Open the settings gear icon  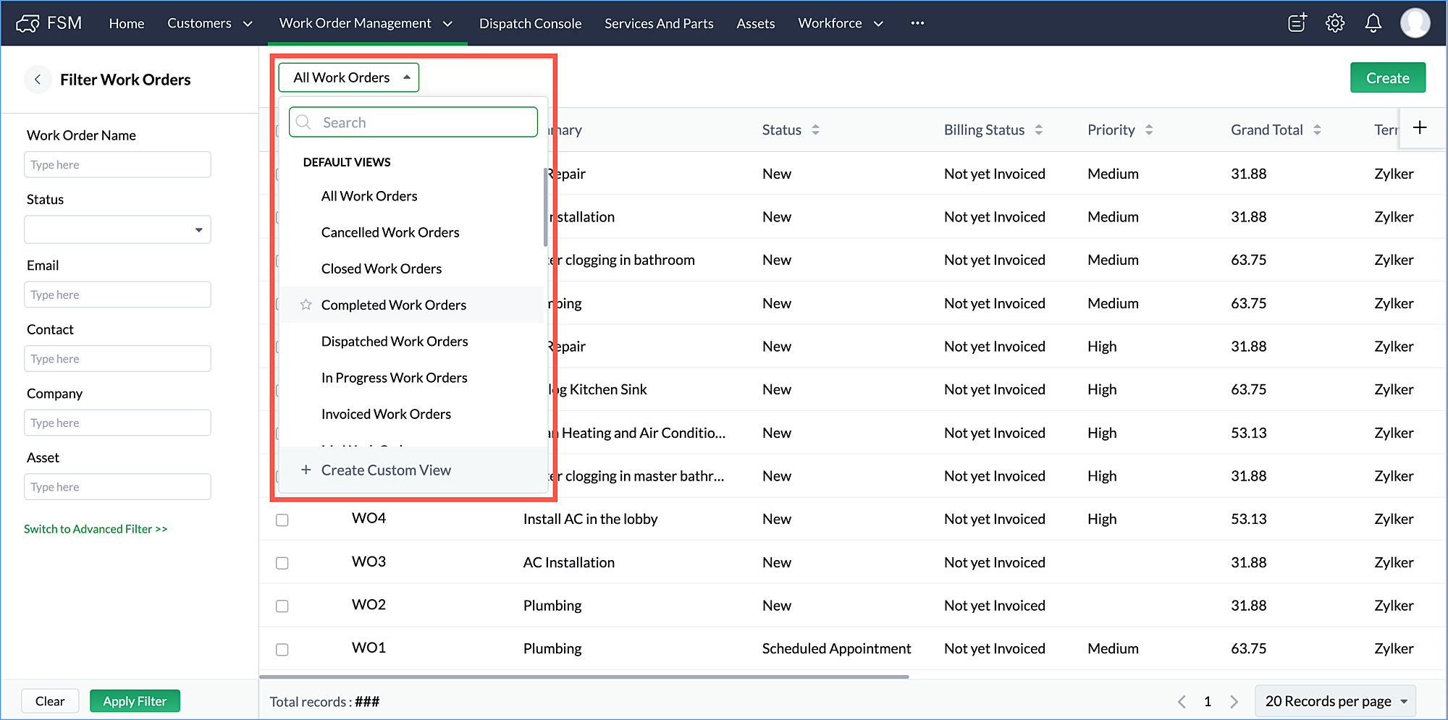(1334, 23)
